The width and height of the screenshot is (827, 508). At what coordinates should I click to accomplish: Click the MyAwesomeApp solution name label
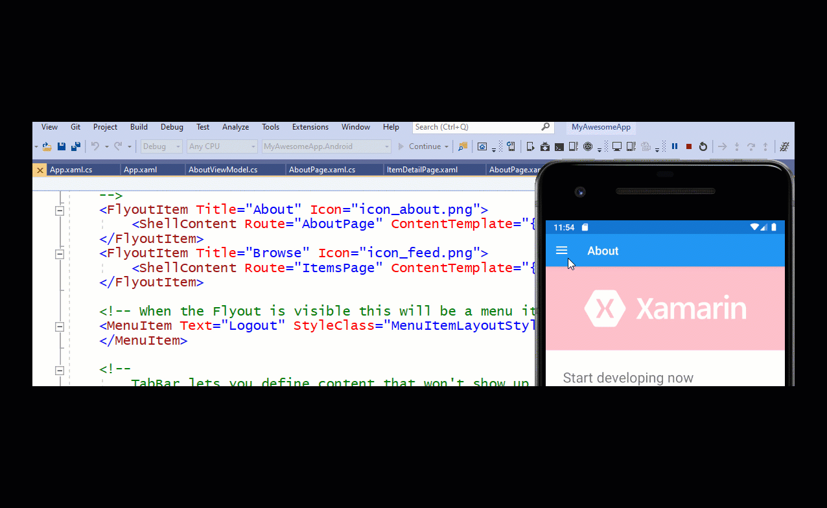tap(601, 127)
